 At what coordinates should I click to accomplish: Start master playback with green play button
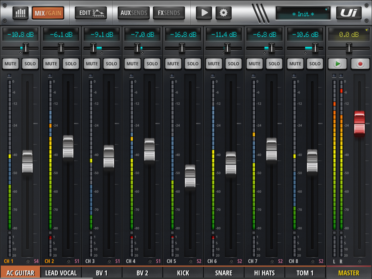337,64
